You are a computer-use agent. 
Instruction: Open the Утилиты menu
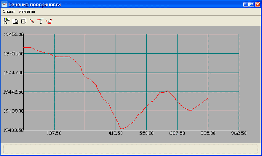point(27,11)
